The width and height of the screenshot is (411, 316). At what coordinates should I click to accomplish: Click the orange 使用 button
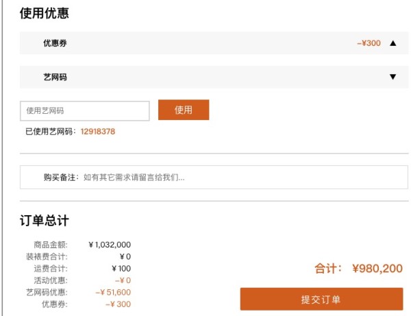click(184, 110)
